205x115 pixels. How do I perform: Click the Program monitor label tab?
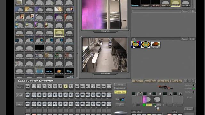pos(105,31)
